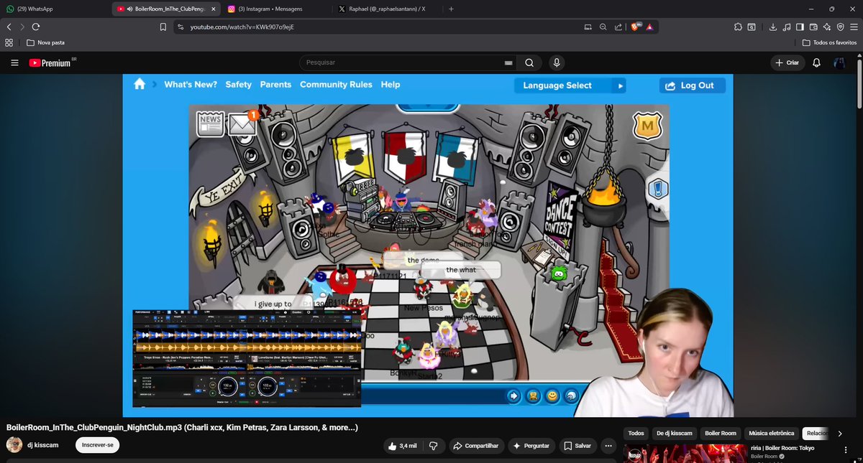Click the YouTube URL in the address bar
This screenshot has height=463, width=863.
(x=242, y=27)
